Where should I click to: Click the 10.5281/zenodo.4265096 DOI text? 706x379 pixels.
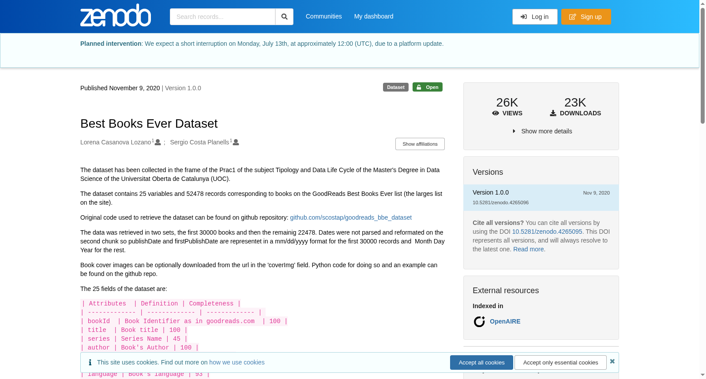[500, 202]
